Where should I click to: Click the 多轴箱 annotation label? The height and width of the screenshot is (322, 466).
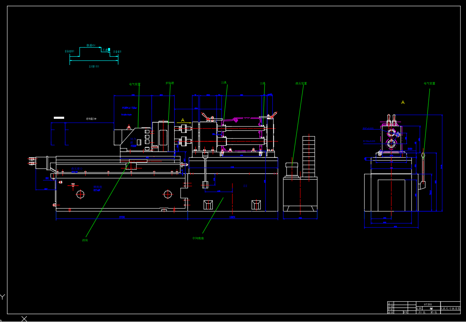[170, 83]
